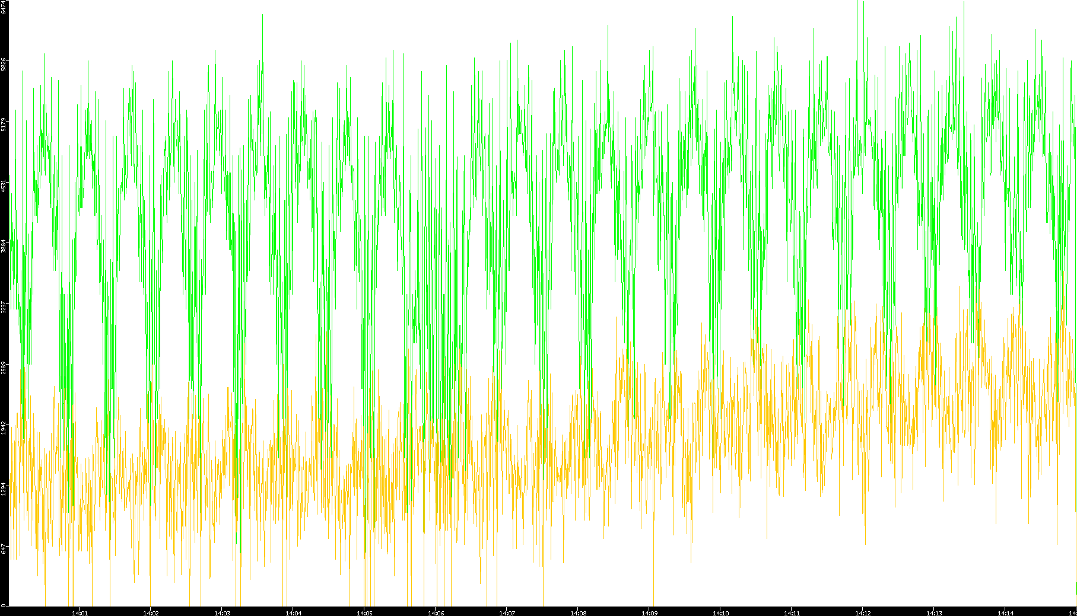Select the 3884 vertical axis value
The image size is (1077, 616).
pyautogui.click(x=4, y=247)
